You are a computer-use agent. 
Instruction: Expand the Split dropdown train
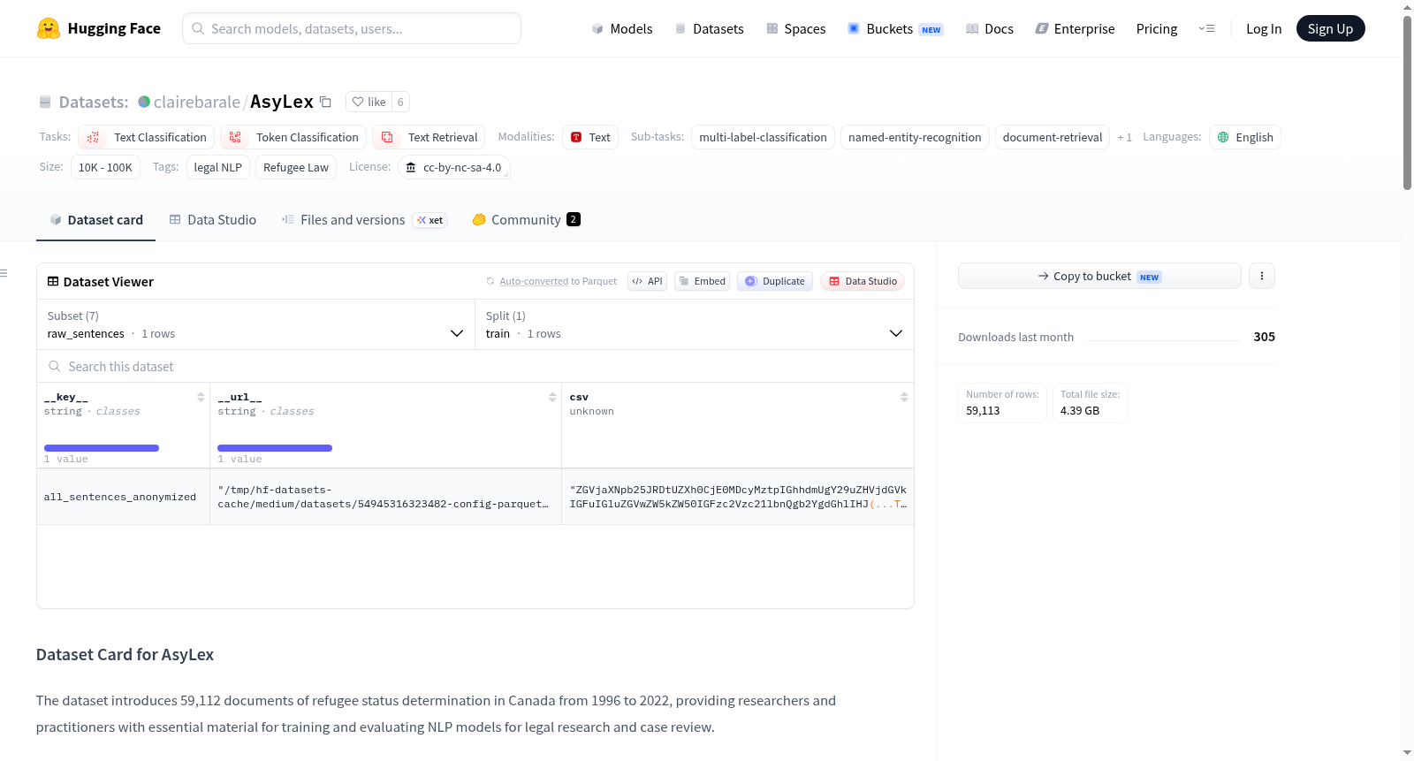695,324
